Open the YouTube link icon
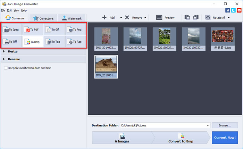This screenshot has width=243, height=149. click(x=239, y=10)
